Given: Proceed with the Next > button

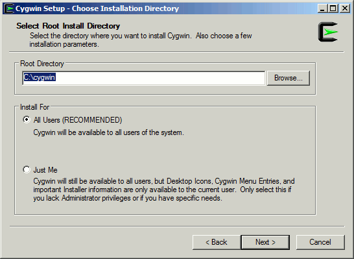Looking at the screenshot, I should click(265, 242).
